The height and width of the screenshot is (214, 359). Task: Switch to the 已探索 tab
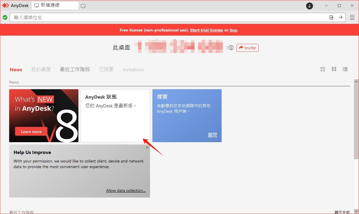pos(106,69)
